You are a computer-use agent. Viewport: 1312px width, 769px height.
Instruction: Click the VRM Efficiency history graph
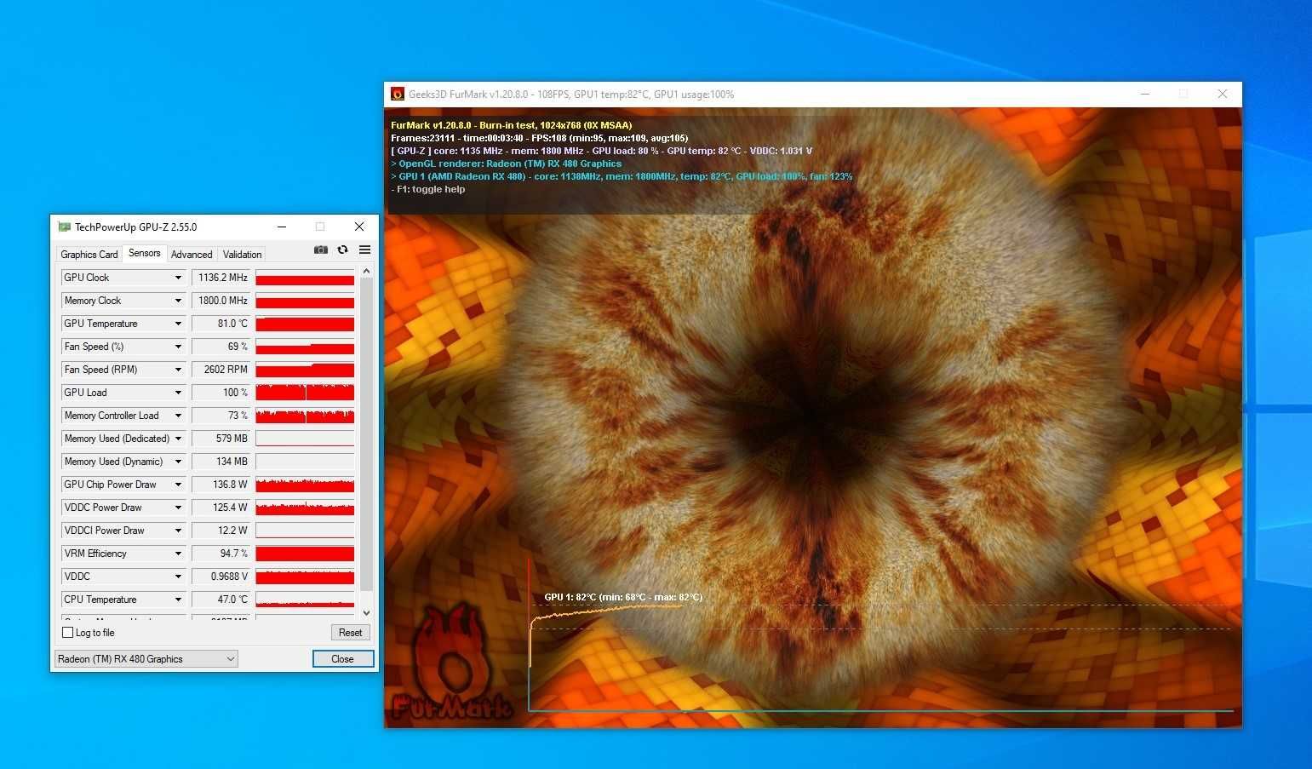pyautogui.click(x=305, y=554)
